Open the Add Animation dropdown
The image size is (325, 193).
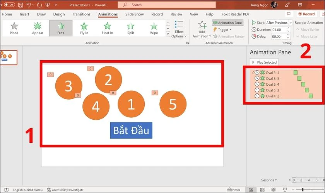(202, 29)
